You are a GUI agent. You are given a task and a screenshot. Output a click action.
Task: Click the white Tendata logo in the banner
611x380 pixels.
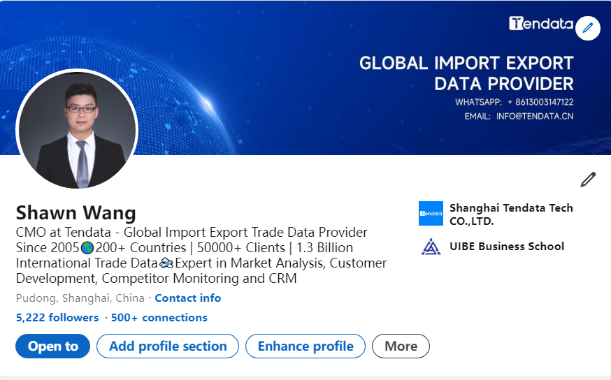[x=541, y=24]
